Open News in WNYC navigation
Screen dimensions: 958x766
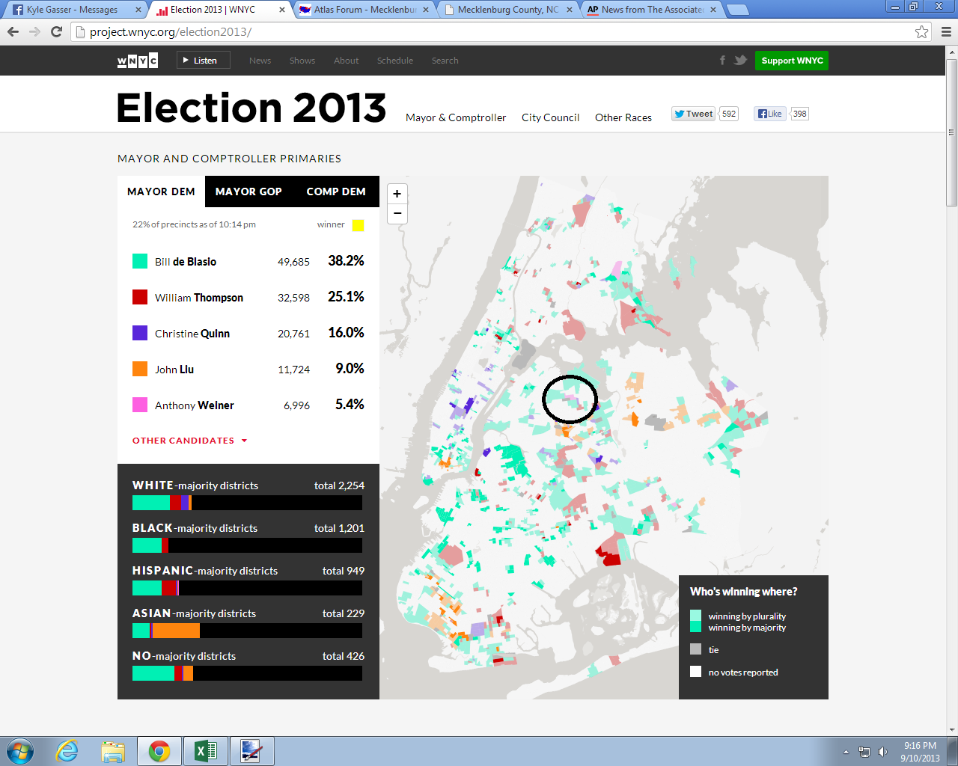coord(260,61)
